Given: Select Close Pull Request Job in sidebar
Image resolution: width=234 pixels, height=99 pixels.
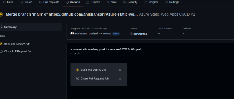Looking at the screenshot, I should tap(18, 52).
